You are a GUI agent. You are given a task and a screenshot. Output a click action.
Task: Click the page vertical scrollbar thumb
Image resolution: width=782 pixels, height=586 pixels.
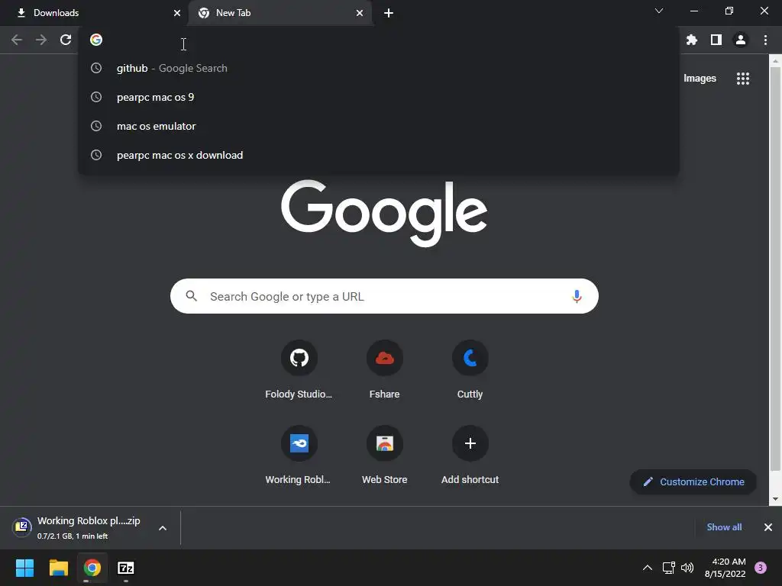pyautogui.click(x=775, y=269)
